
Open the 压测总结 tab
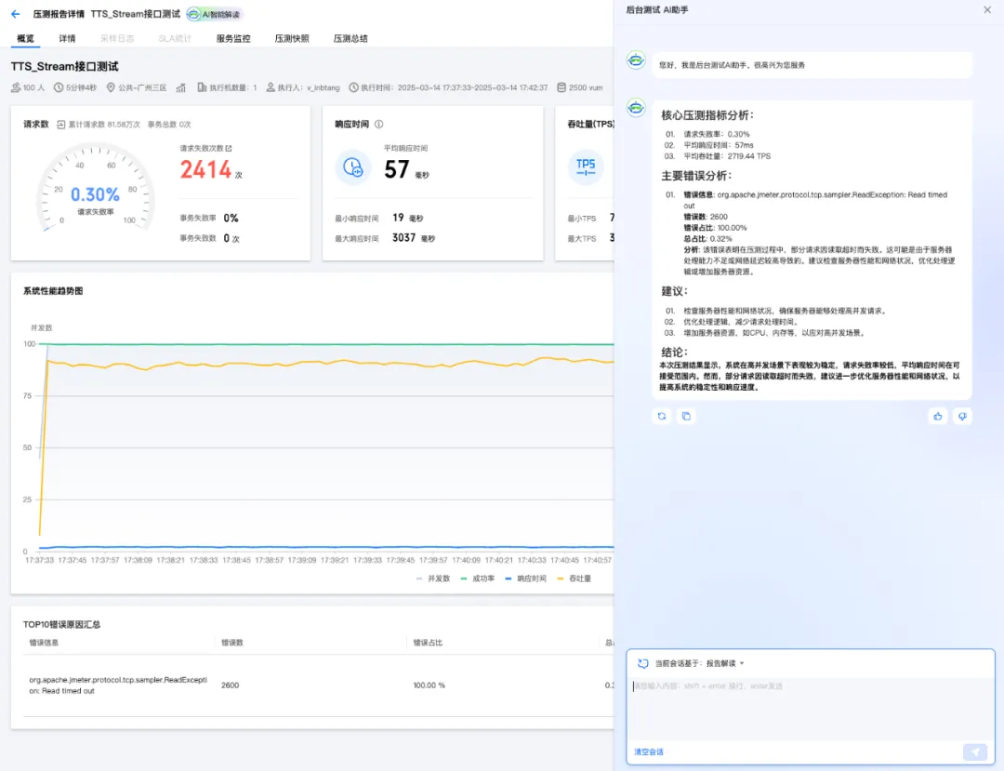pyautogui.click(x=350, y=38)
